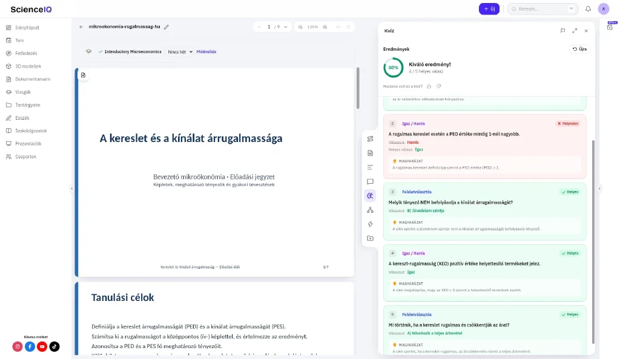Viewport: 620px width, 359px height.
Task: Give thumbs up to the quiz
Action: click(429, 86)
